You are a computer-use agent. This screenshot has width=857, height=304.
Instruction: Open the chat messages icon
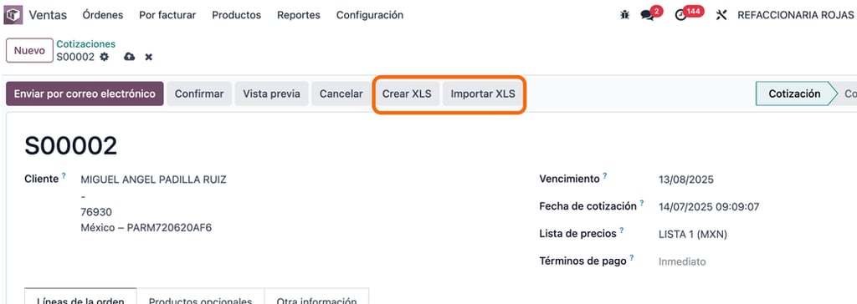tap(648, 15)
